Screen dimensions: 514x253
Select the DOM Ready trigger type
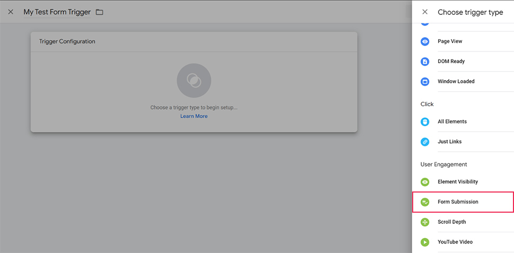pos(463,62)
